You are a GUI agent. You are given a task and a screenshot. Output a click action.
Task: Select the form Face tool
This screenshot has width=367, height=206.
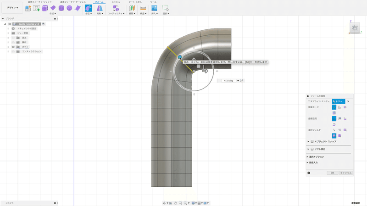78,8
